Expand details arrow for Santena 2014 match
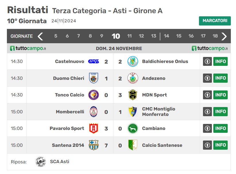The image size is (236, 174). [207, 145]
